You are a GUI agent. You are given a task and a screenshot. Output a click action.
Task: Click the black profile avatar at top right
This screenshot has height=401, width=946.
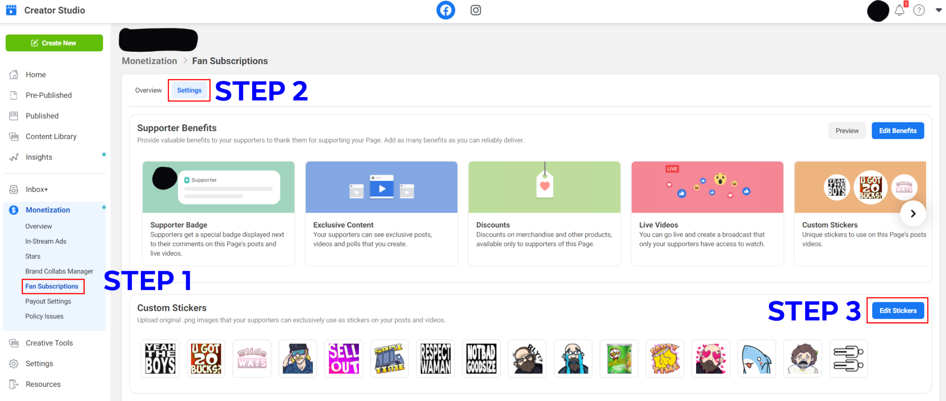pyautogui.click(x=878, y=11)
